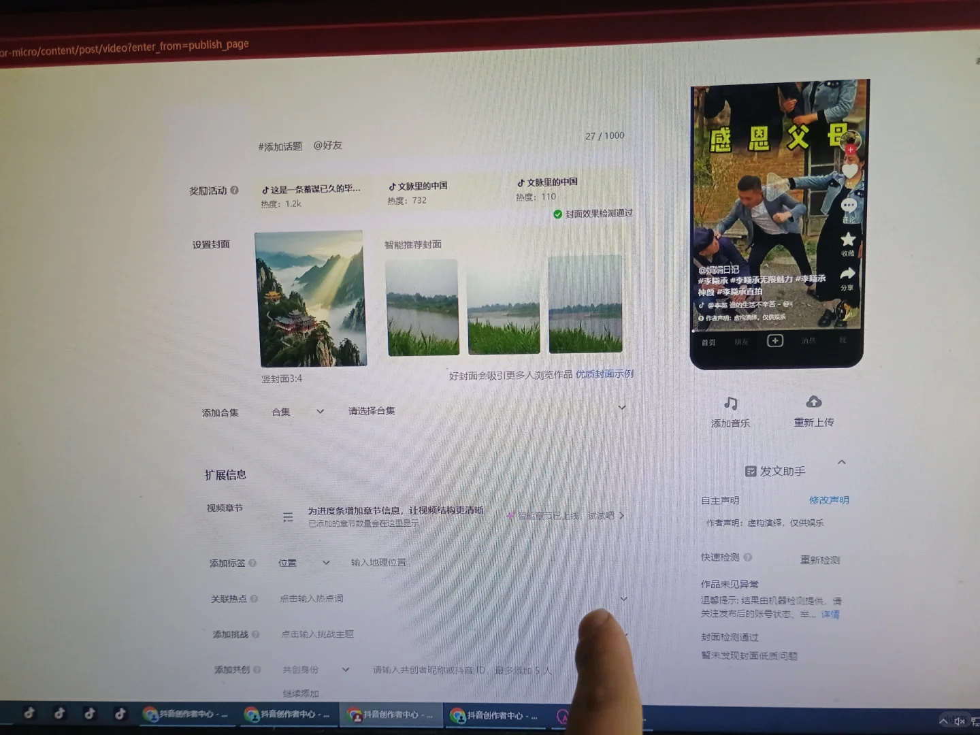The height and width of the screenshot is (735, 980).
Task: Switch to the 首页 tab in the preview
Action: pos(708,342)
